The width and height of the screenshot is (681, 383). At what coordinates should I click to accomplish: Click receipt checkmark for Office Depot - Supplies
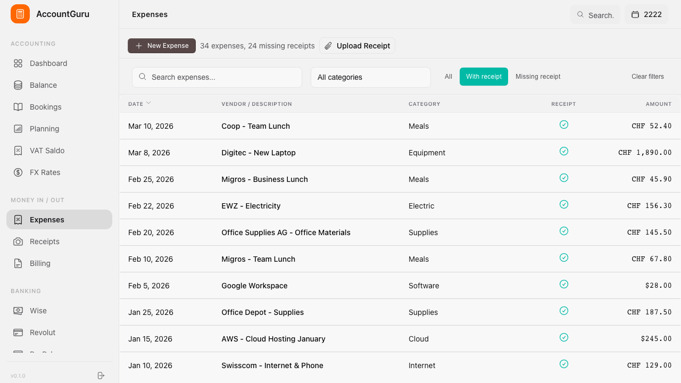564,311
